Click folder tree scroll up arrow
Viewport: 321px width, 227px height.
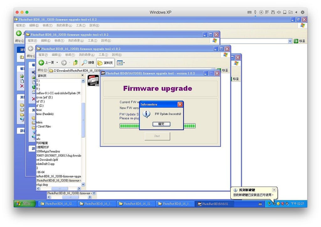83,81
